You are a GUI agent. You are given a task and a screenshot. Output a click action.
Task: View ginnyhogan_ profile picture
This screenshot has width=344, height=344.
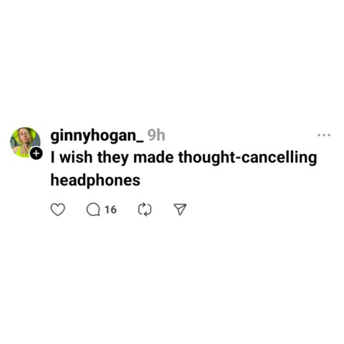pyautogui.click(x=25, y=142)
